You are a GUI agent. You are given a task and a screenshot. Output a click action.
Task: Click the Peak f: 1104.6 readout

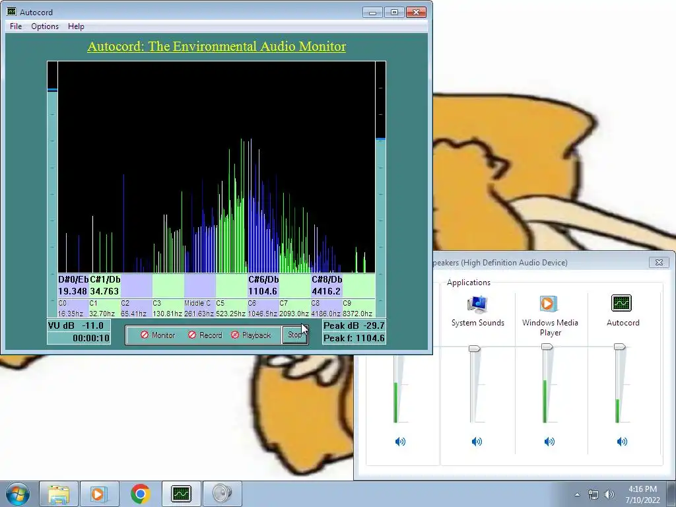pos(354,338)
